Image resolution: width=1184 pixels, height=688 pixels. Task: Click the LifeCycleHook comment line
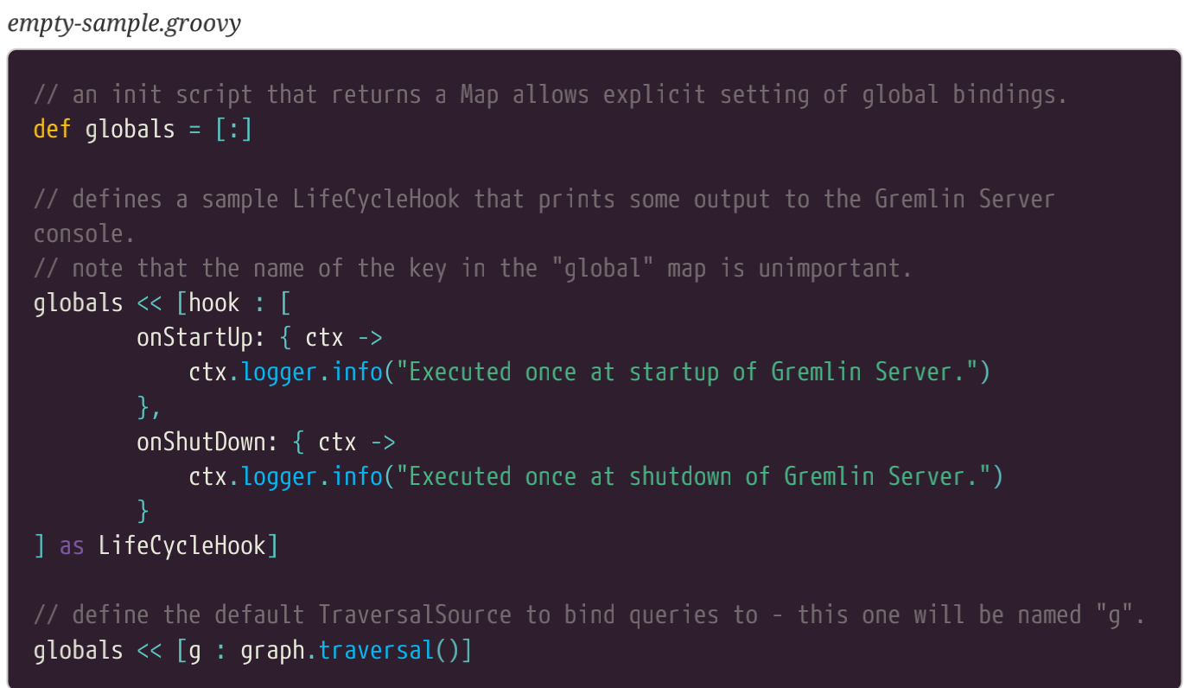(x=544, y=199)
